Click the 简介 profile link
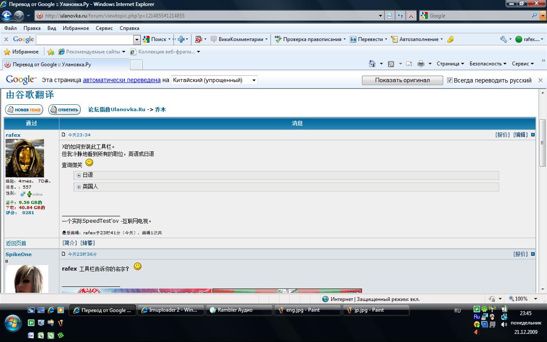This screenshot has height=342, width=547. point(70,243)
